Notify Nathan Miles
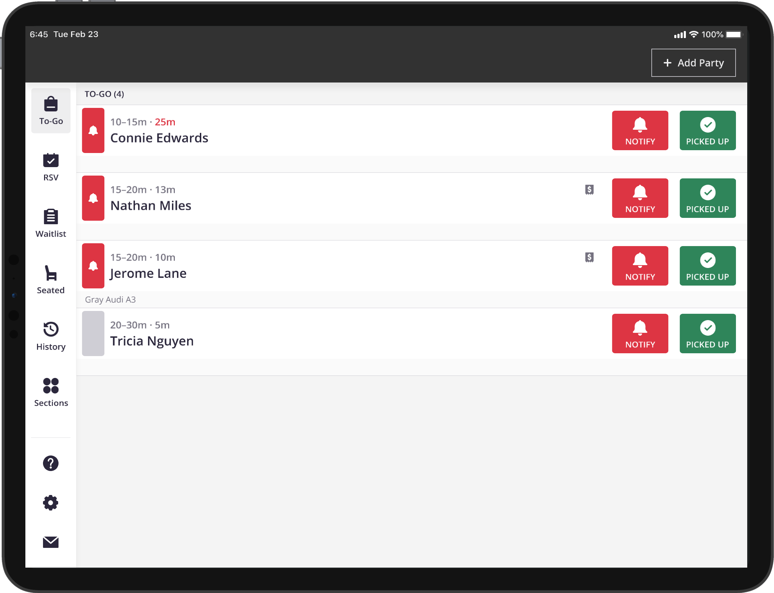 click(640, 198)
